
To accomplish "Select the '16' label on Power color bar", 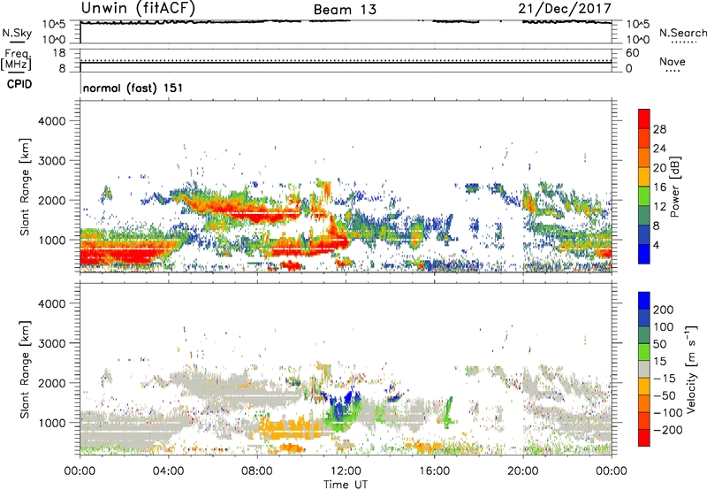I will [x=659, y=188].
